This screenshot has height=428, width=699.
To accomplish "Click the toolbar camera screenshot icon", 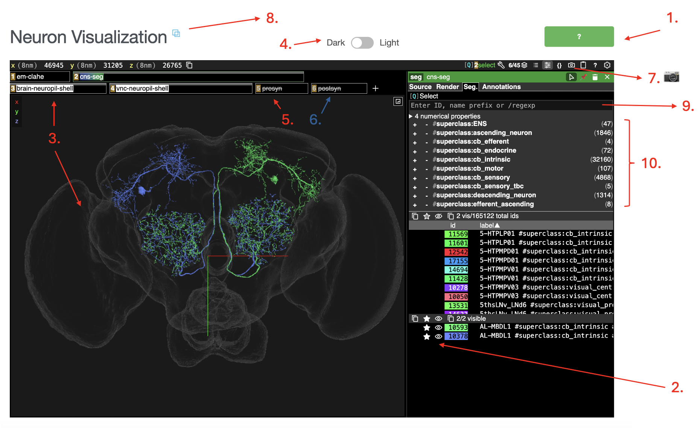I will click(x=571, y=65).
